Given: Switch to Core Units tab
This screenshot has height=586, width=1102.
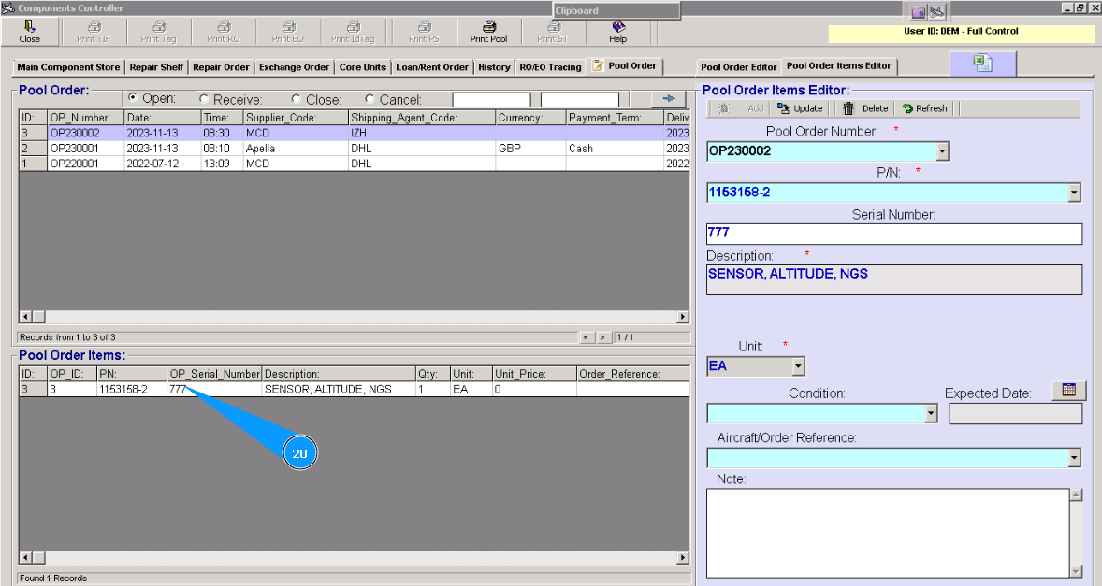Looking at the screenshot, I should point(363,67).
